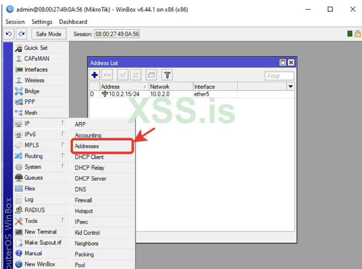Expand the Tools sidebar menu
The height and width of the screenshot is (269, 362).
click(41, 221)
